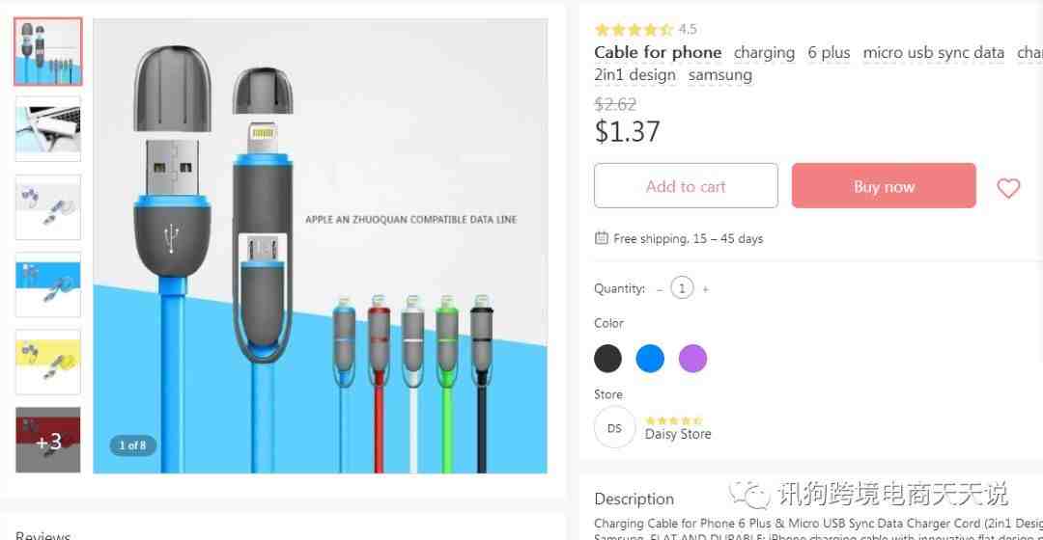Viewport: 1043px width, 540px height.
Task: Click the main product cable image
Action: pyautogui.click(x=320, y=246)
